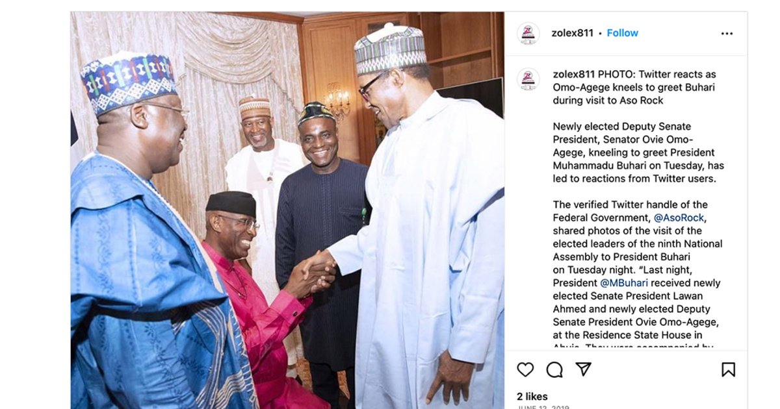The width and height of the screenshot is (780, 409).
Task: Share post via paper plane icon
Action: coord(584,370)
